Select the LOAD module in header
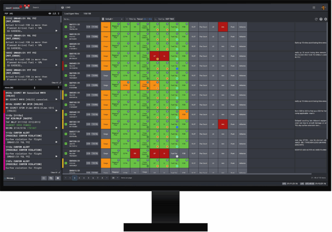Viewport: 332px width, 232px height. 66,7
